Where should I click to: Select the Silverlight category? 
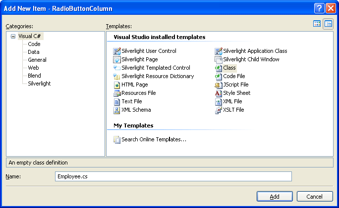[x=39, y=83]
